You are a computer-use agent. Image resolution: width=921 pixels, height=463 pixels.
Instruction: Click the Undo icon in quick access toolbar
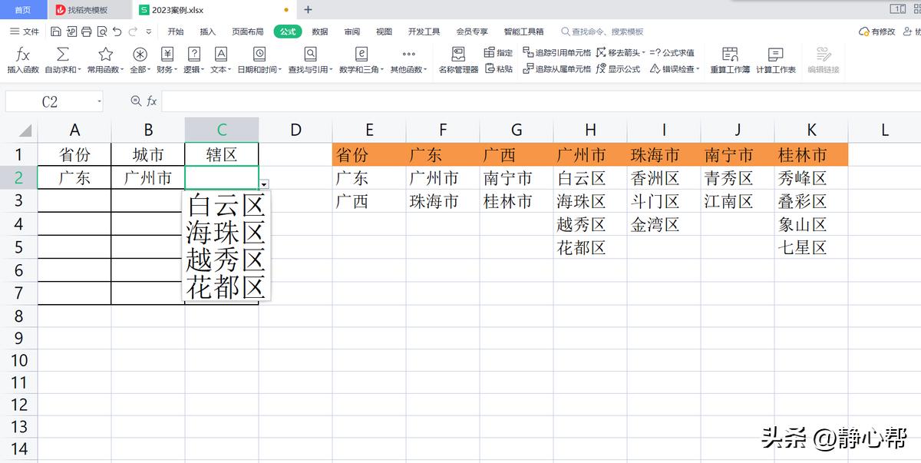(x=117, y=31)
